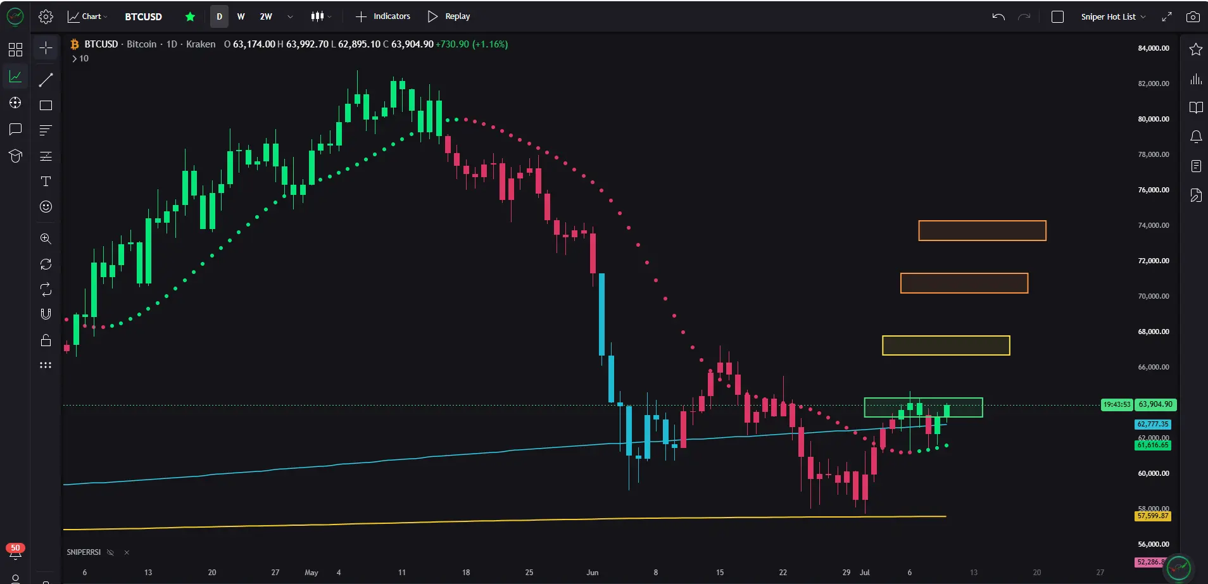The width and height of the screenshot is (1208, 584).
Task: Click the SNIPERRSI indicator label
Action: [x=84, y=552]
